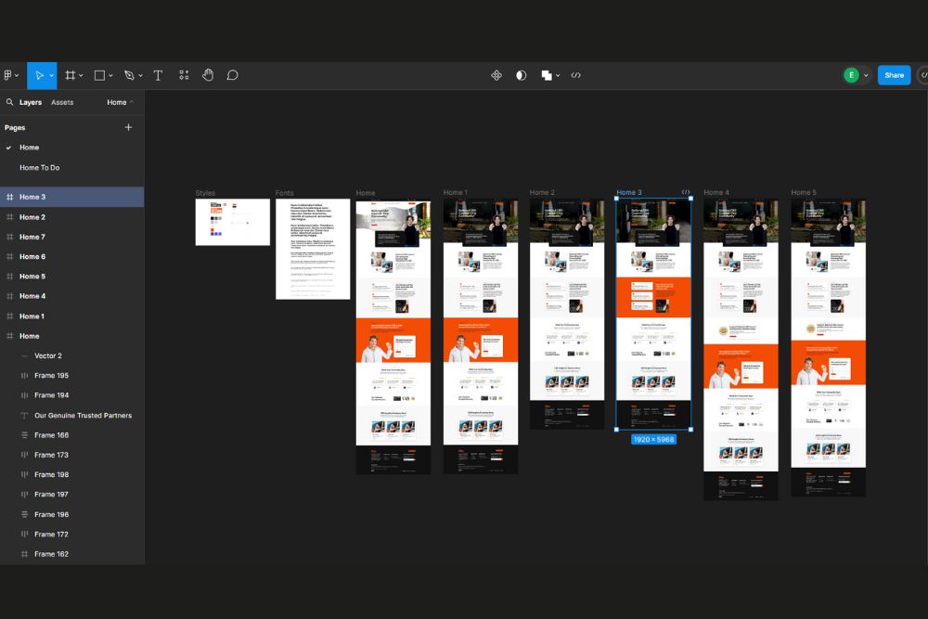This screenshot has height=619, width=928.
Task: Switch to the Assets tab
Action: pyautogui.click(x=62, y=102)
